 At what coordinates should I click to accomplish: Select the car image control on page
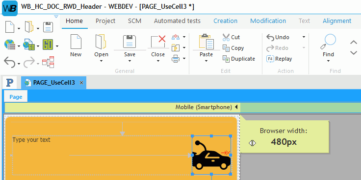[x=211, y=155]
